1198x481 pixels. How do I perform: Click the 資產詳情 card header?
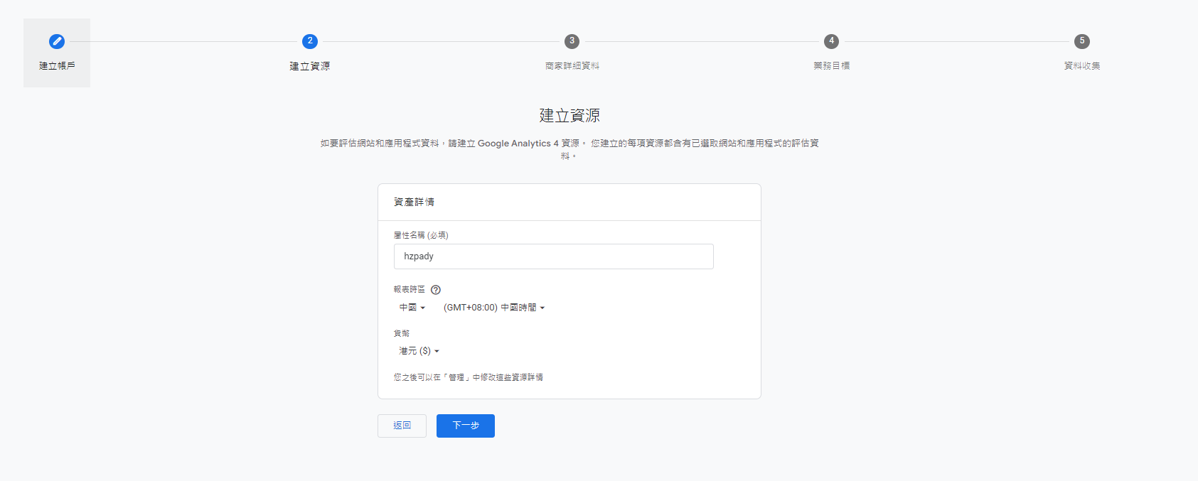coord(414,202)
